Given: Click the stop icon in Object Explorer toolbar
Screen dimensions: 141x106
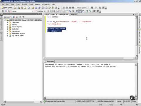Looking at the screenshot, I should (x=17, y=17).
